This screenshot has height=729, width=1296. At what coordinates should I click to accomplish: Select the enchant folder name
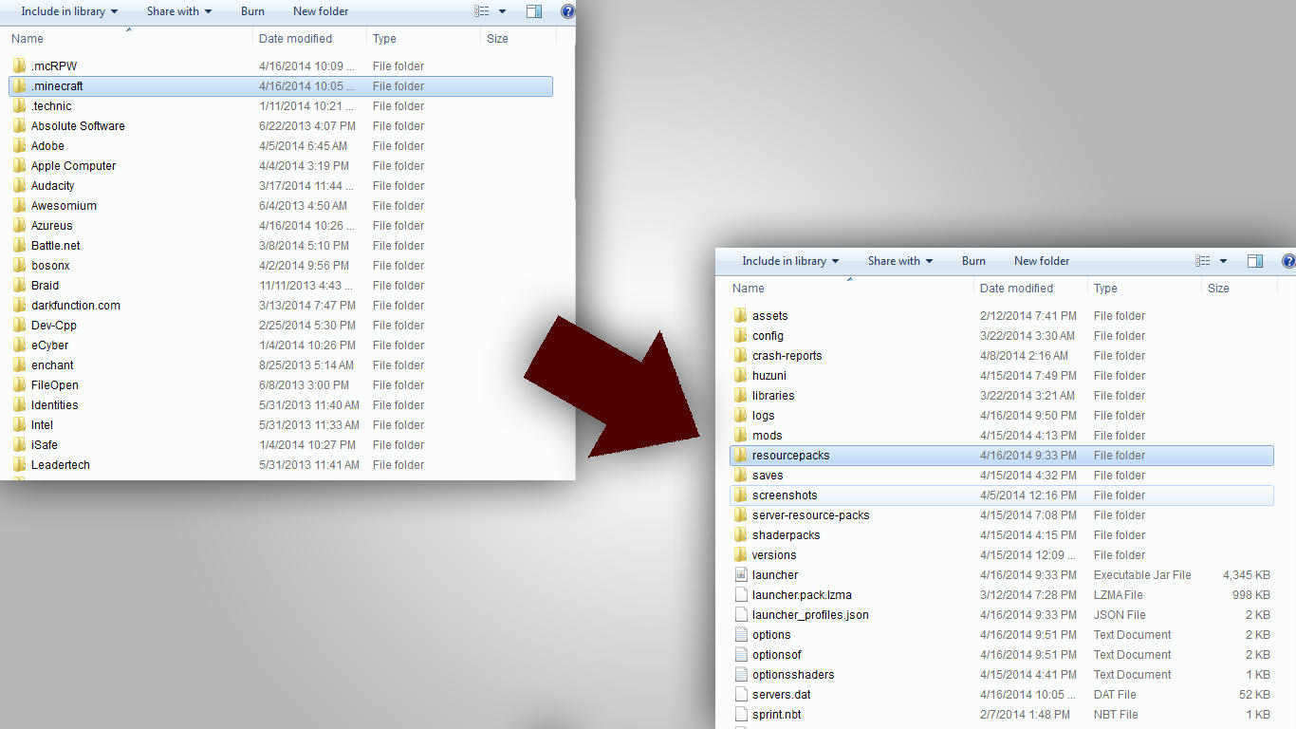pyautogui.click(x=52, y=364)
